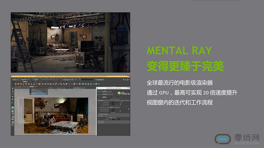Screen dimensions: 264x148
Task: Expand the Trace Depth section
Action: click(98, 121)
